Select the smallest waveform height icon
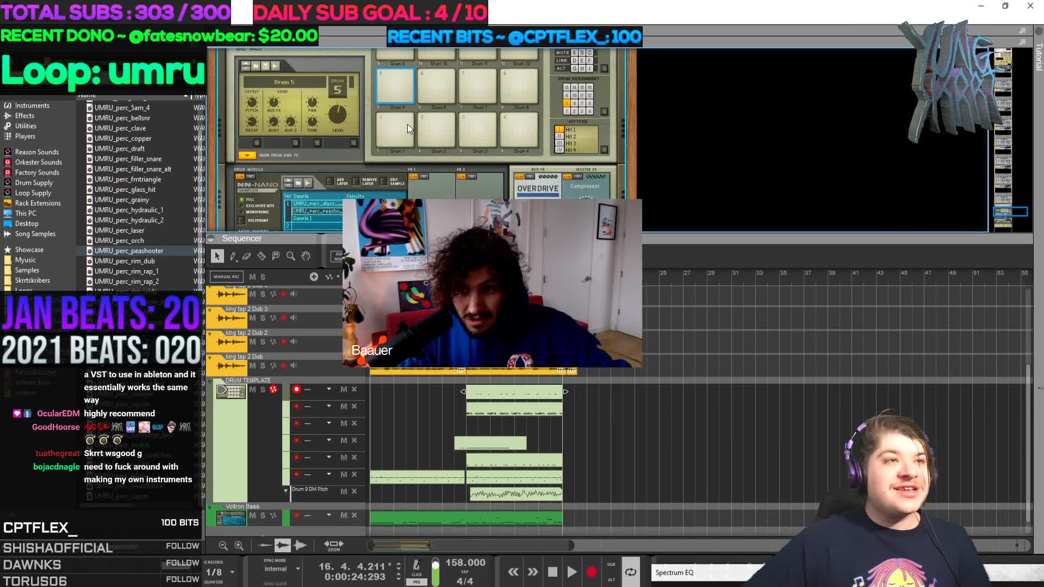 tap(265, 545)
